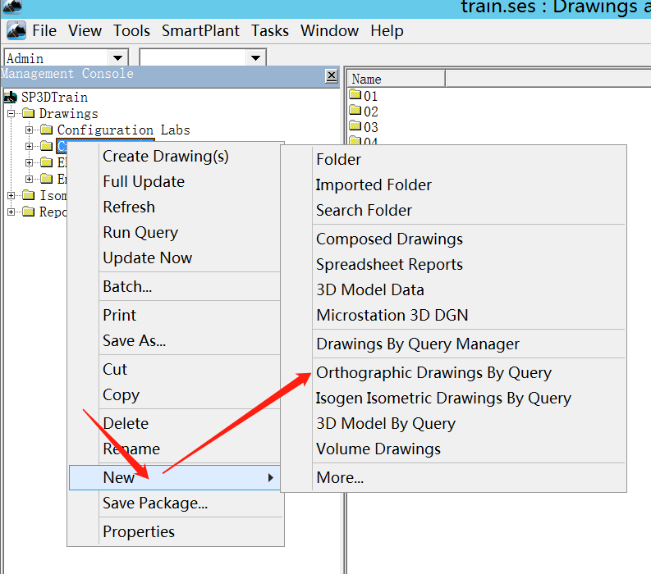The height and width of the screenshot is (574, 651).
Task: Choose Save Package... from context menu
Action: click(155, 503)
